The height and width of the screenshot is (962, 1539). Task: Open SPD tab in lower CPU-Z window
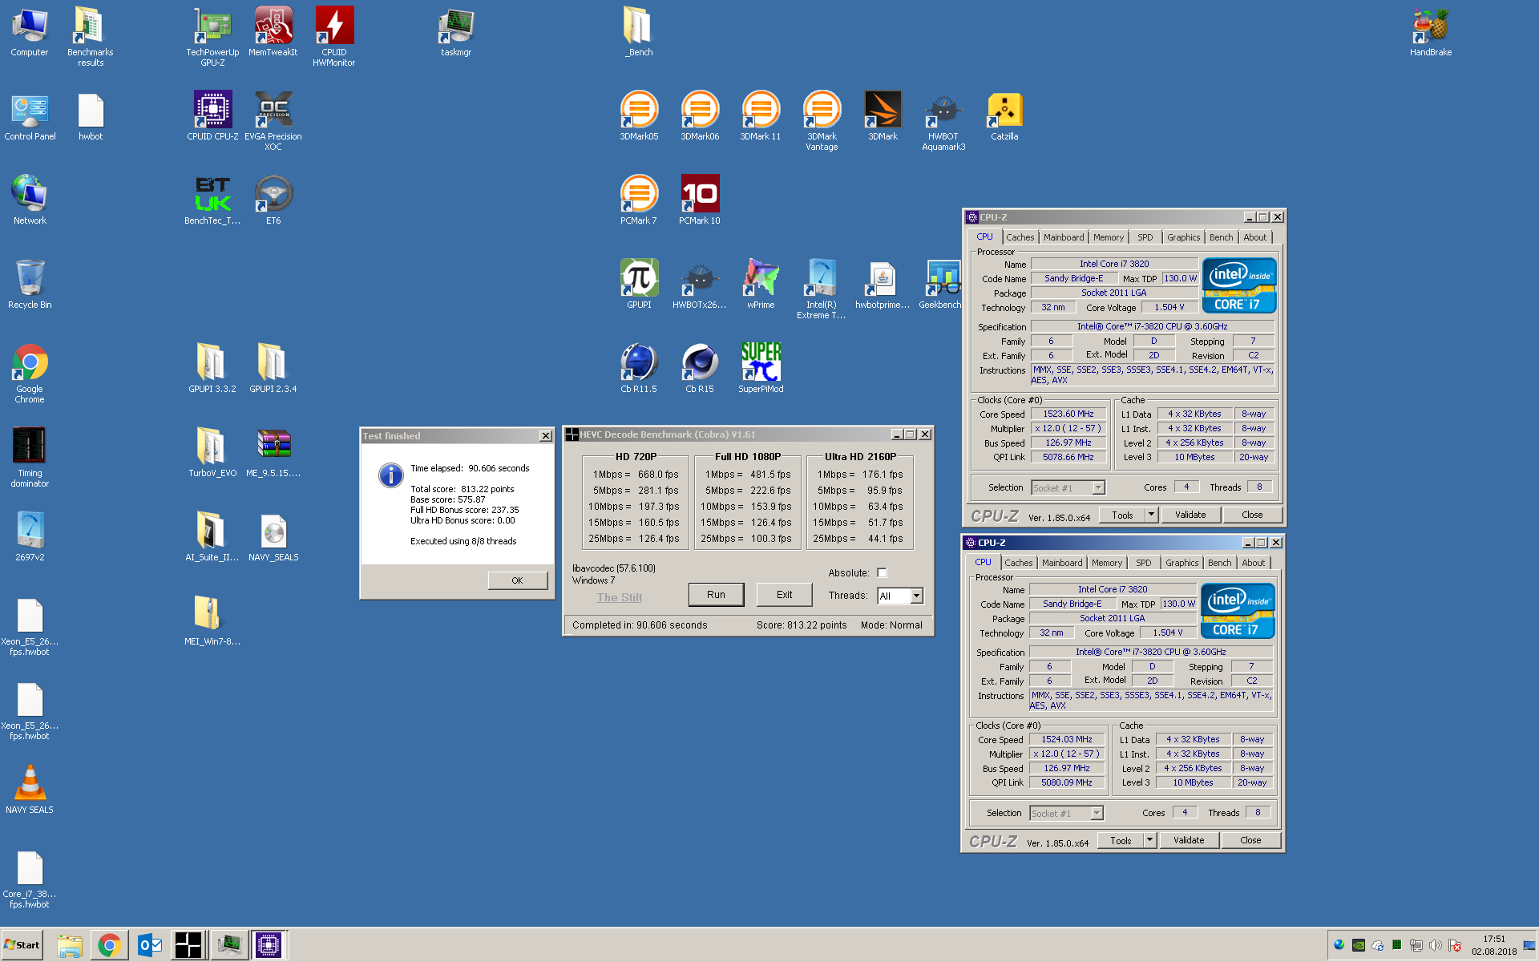point(1143,563)
